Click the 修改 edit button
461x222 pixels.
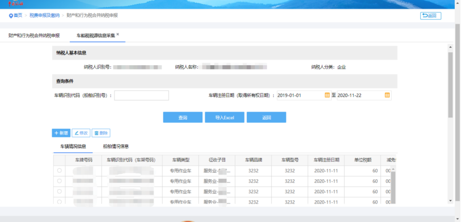81,133
